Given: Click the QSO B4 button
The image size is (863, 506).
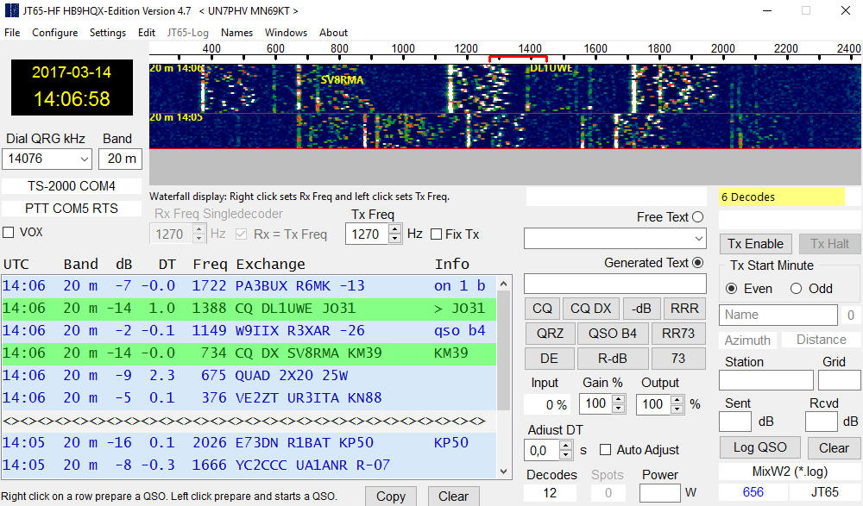Looking at the screenshot, I should tap(613, 334).
